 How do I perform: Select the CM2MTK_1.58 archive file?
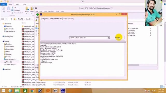click(28, 29)
